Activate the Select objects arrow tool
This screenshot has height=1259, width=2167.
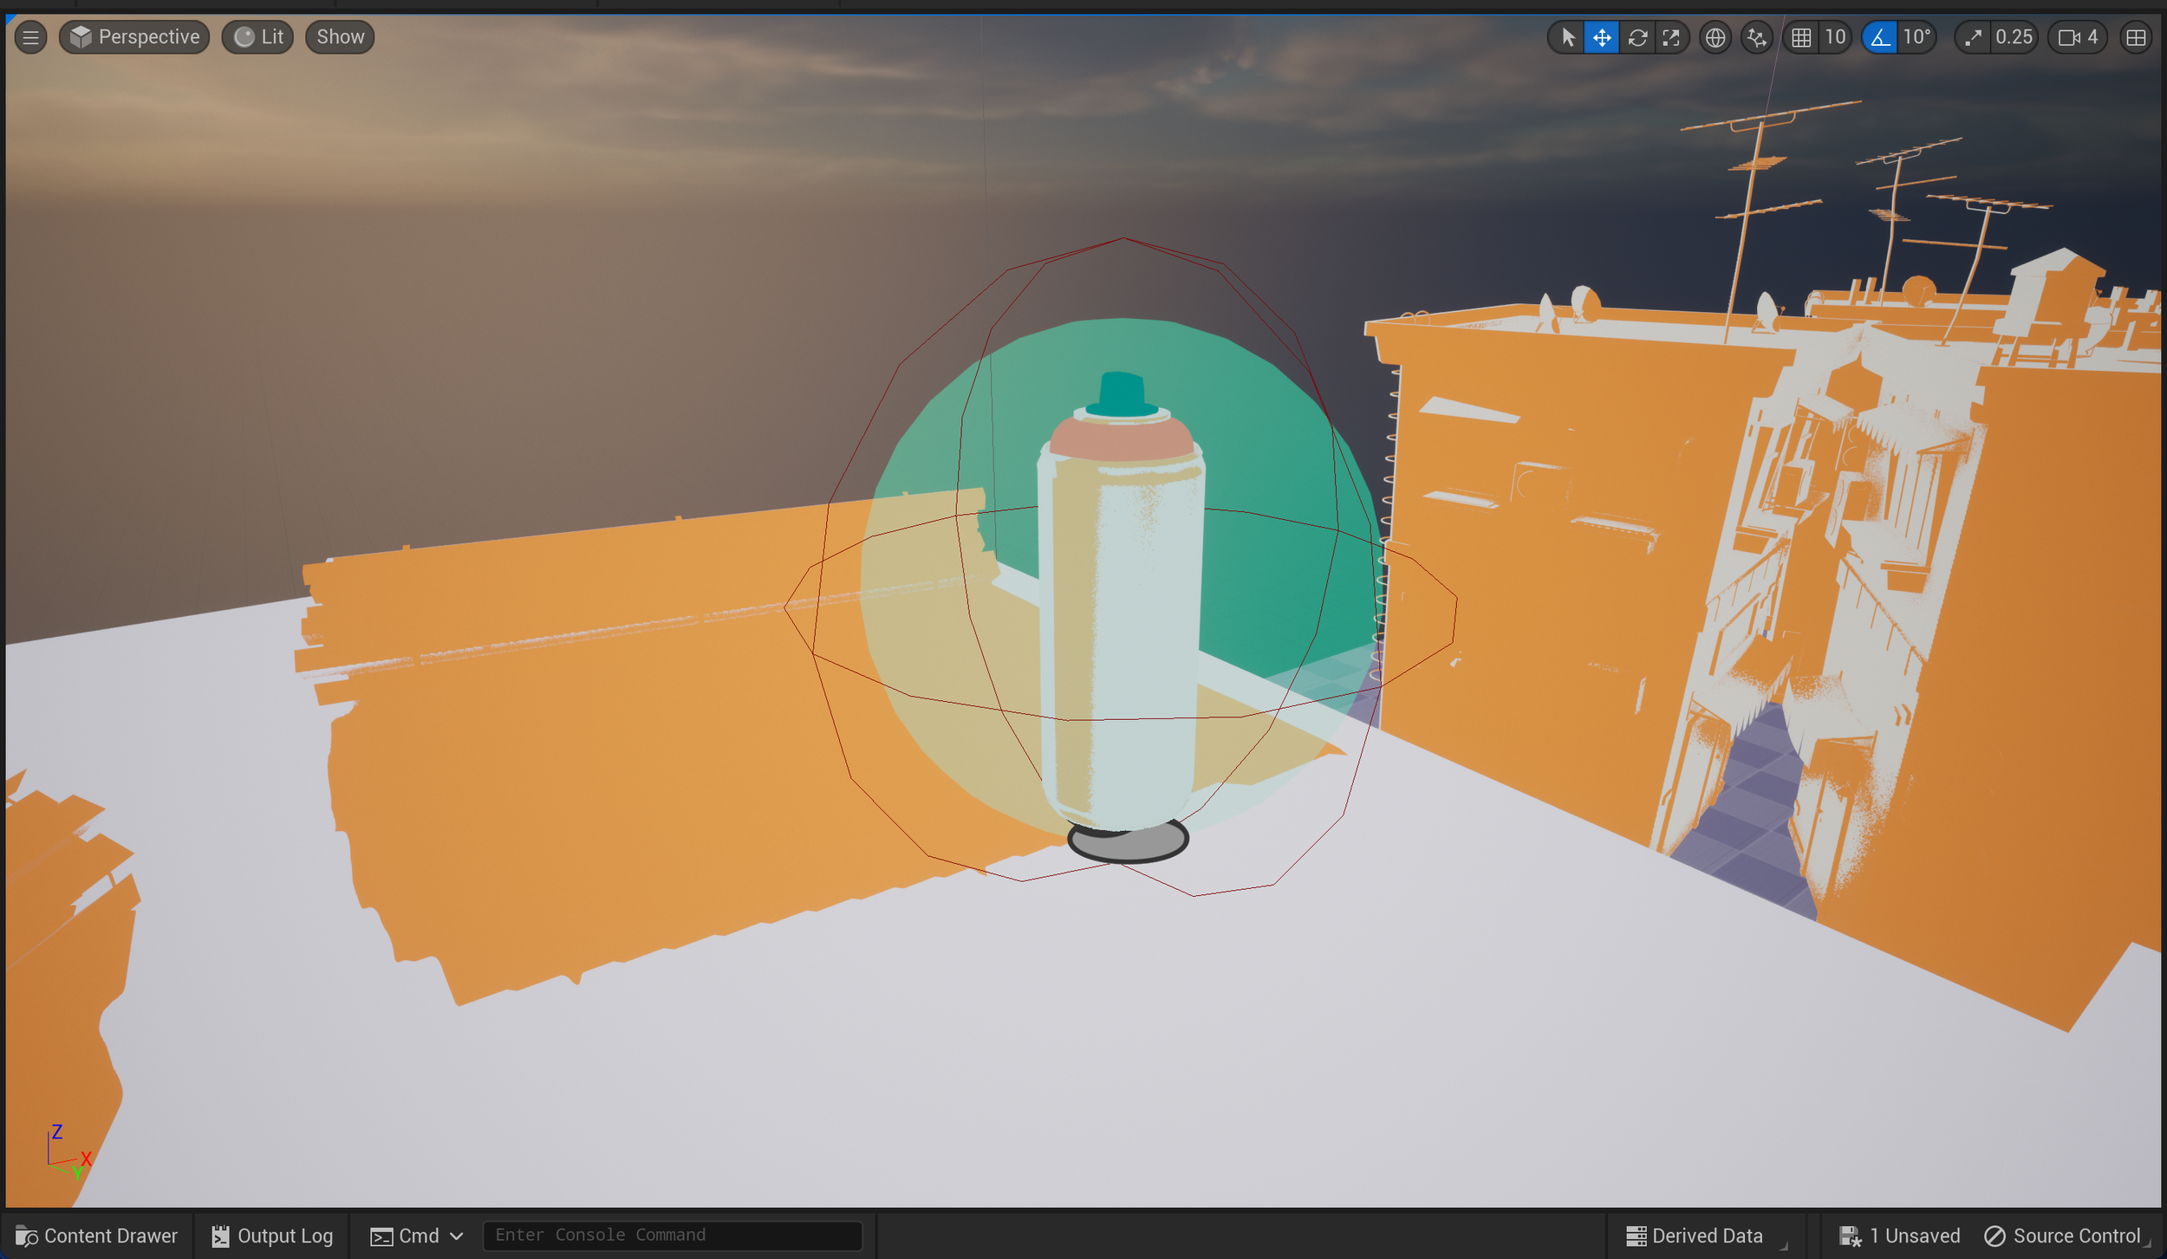click(x=1567, y=37)
